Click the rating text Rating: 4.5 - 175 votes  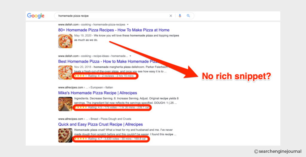coord(102,107)
